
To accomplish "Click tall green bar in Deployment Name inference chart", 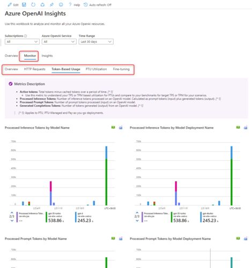I will [232, 182].
